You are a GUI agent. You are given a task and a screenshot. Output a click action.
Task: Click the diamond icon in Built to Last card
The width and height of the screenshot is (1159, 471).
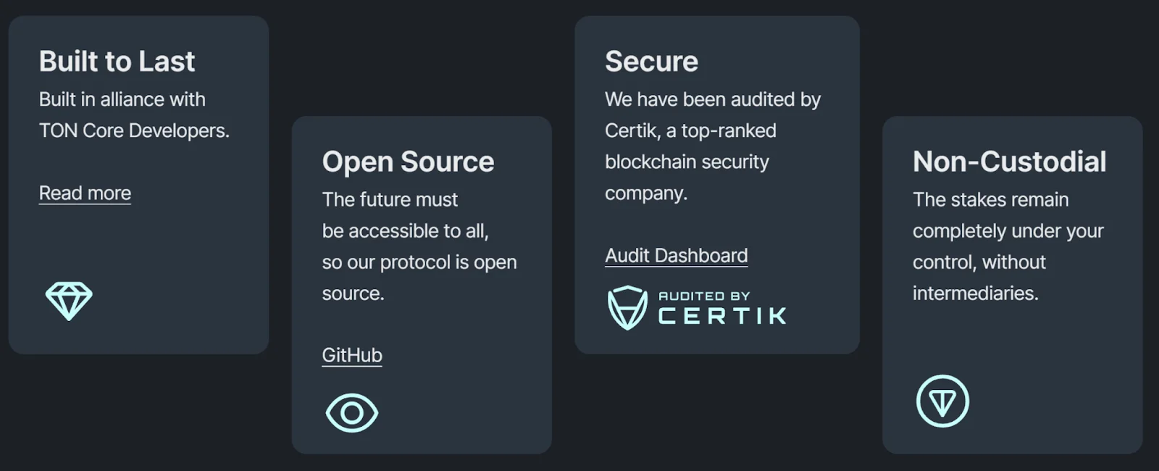69,301
